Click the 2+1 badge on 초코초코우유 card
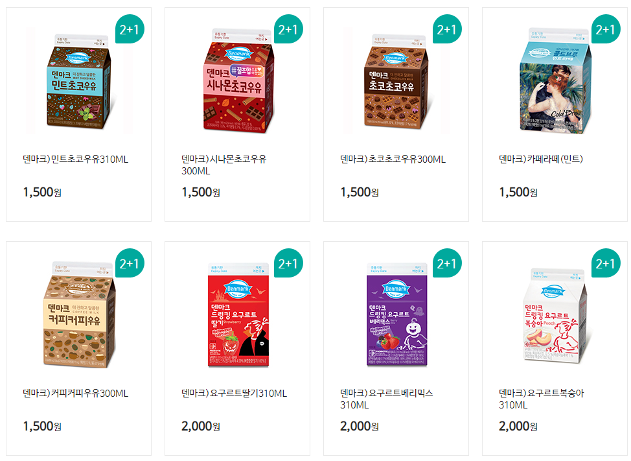This screenshot has height=461, width=631. [447, 29]
